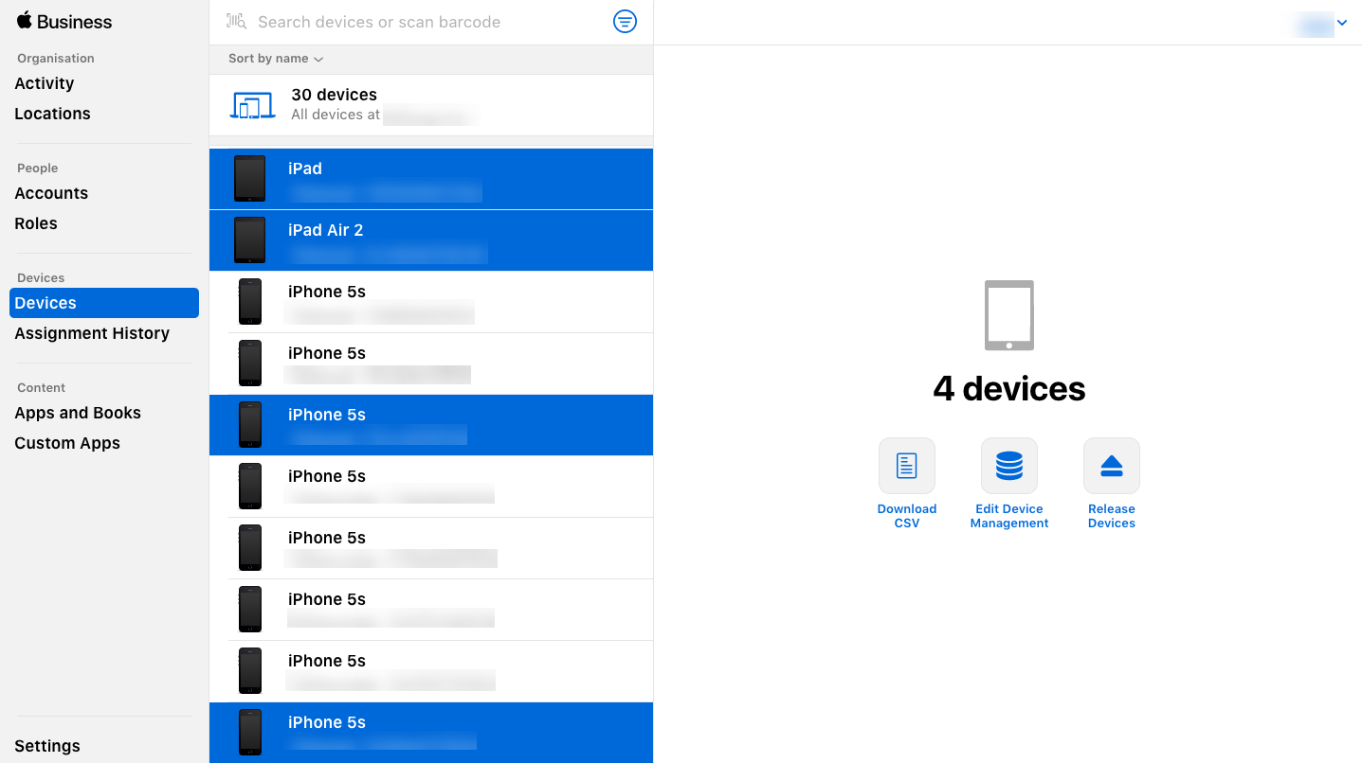Select the iPad Air 2 row
Screen dimensions: 1362x763
tap(431, 240)
